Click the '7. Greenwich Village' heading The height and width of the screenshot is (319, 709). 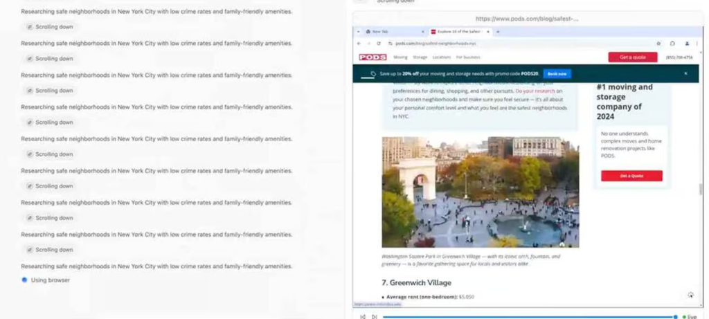pyautogui.click(x=416, y=283)
